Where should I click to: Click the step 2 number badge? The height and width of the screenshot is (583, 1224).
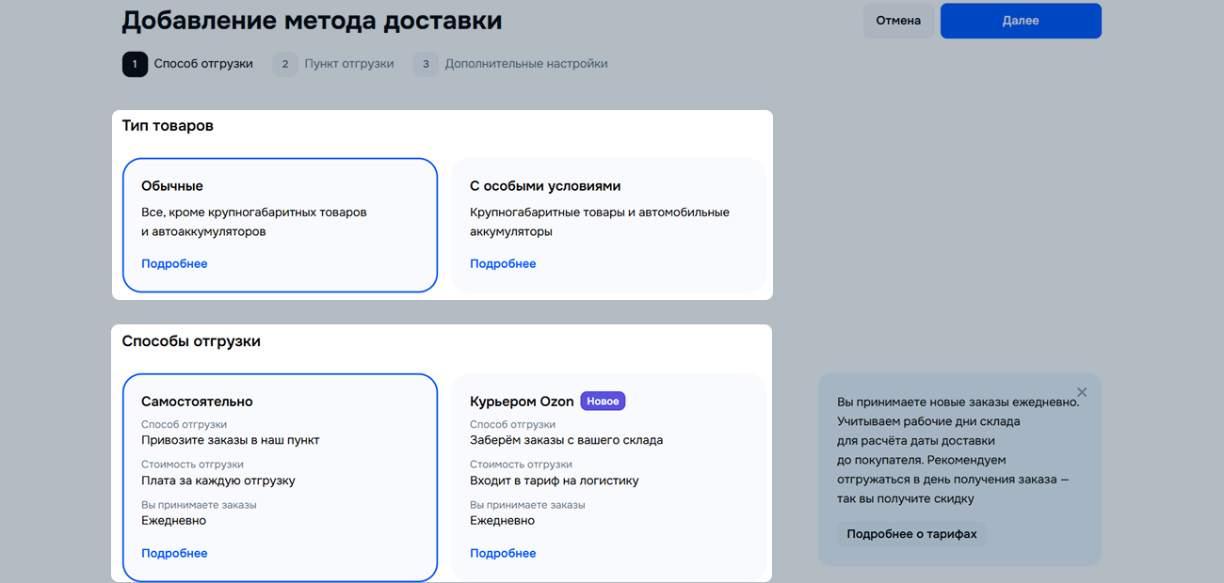coord(285,64)
